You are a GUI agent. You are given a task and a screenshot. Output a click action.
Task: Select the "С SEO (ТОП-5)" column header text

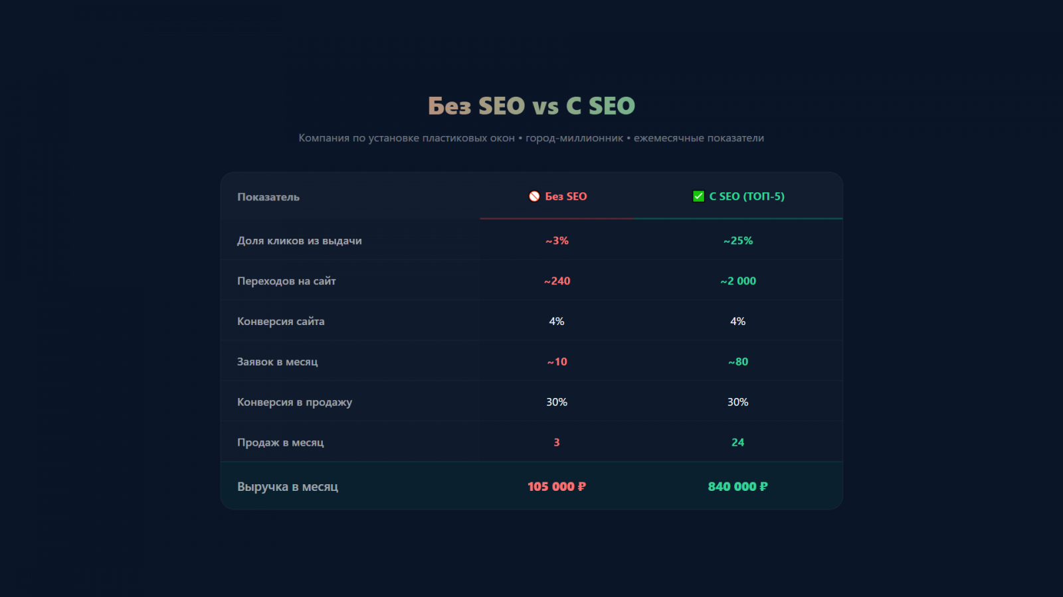(x=747, y=196)
